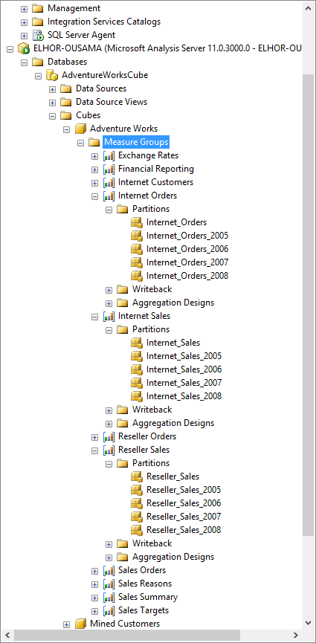
Task: Collapse the Cubes folder
Action: pos(52,116)
